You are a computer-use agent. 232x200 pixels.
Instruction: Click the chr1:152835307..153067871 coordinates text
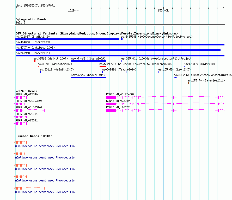click(x=35, y=6)
